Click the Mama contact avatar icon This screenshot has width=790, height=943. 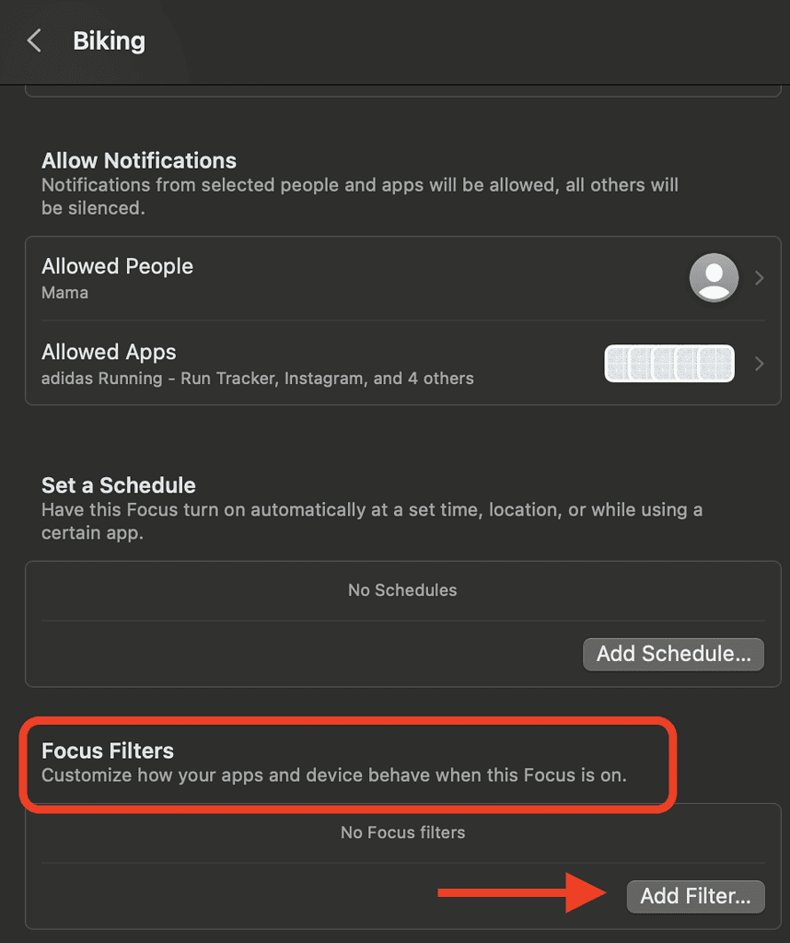tap(714, 278)
